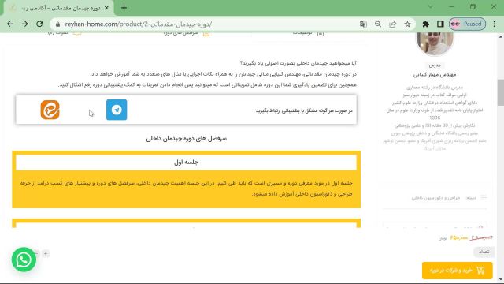The image size is (504, 284).
Task: Bookmark this page with the star
Action: 408,24
